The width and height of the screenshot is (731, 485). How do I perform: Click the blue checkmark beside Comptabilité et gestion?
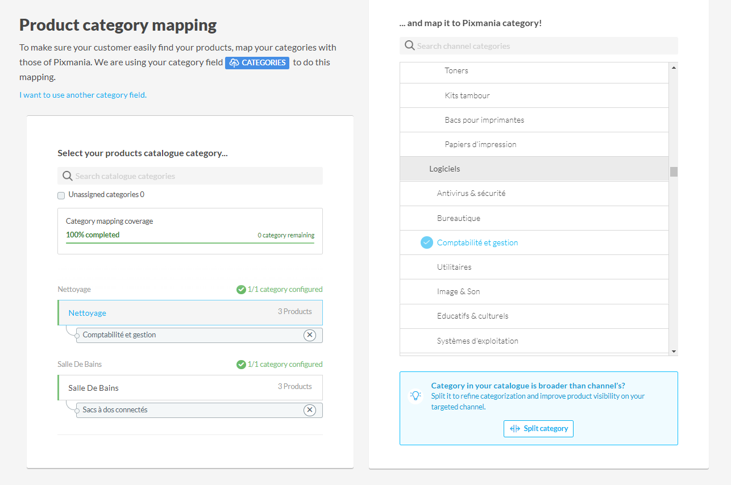pyautogui.click(x=426, y=242)
